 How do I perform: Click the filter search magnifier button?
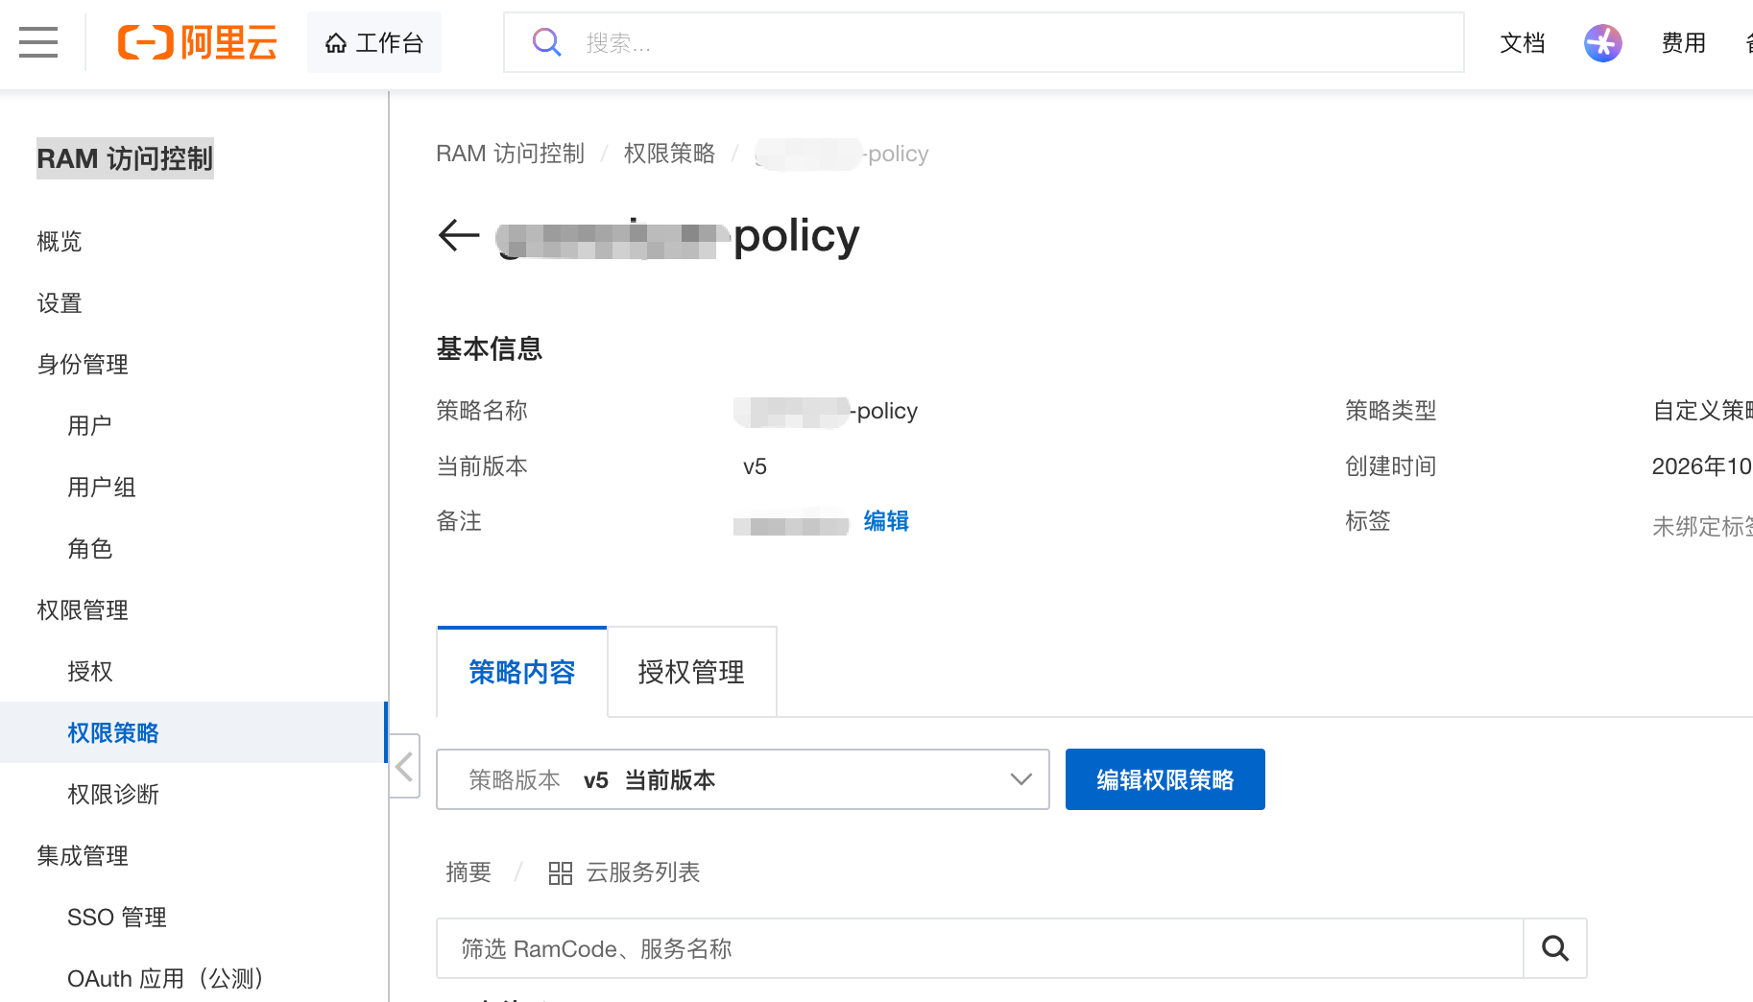pos(1555,948)
